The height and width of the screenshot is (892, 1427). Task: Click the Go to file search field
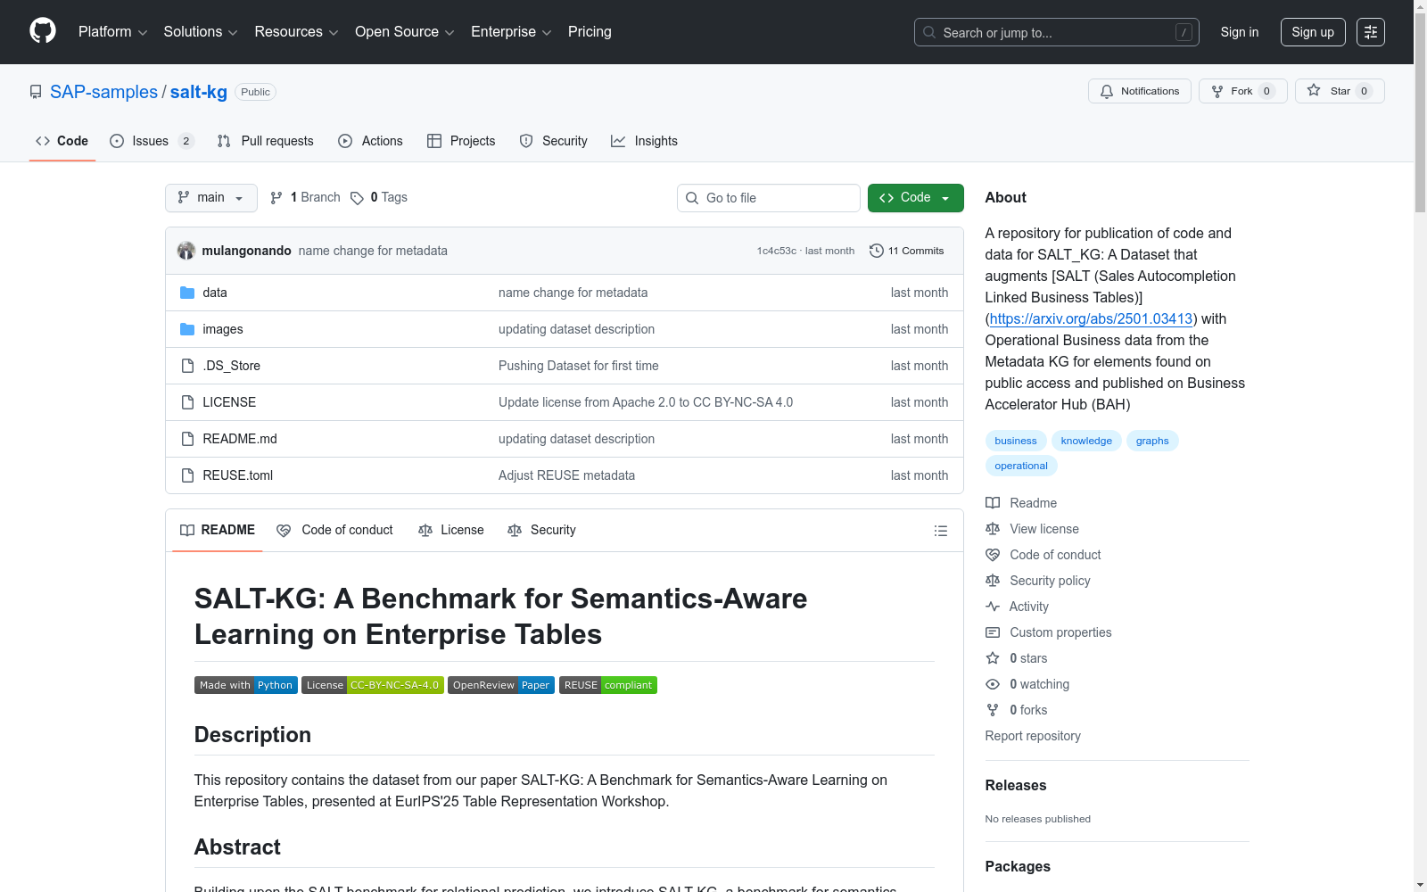[769, 198]
